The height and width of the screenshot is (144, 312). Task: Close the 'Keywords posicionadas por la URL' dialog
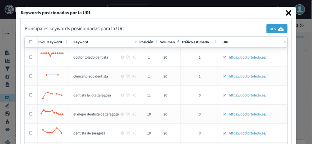tap(289, 13)
